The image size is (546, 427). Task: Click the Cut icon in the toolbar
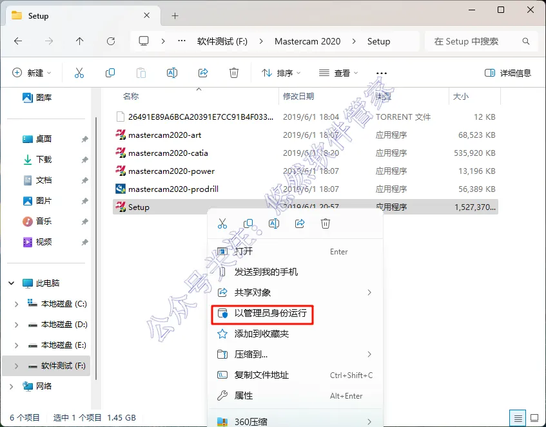tap(79, 73)
